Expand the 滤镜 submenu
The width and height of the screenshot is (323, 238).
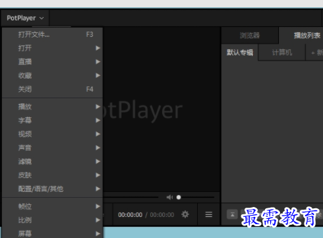click(52, 162)
